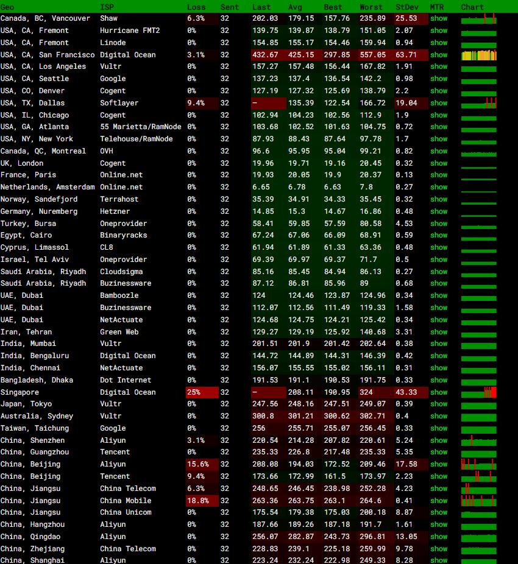Show MTR for Shenzhen Aliyun row

click(x=439, y=440)
